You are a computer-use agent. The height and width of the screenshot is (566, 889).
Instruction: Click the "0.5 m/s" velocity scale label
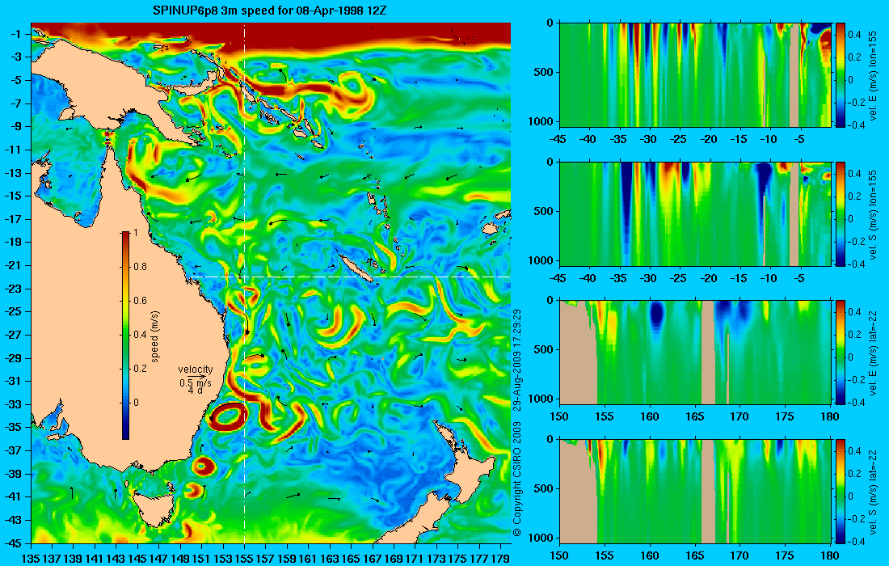(196, 383)
